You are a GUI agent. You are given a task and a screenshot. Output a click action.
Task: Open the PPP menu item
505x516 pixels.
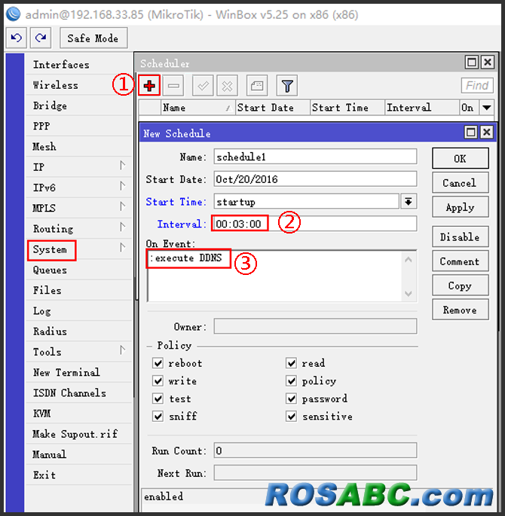pyautogui.click(x=78, y=126)
